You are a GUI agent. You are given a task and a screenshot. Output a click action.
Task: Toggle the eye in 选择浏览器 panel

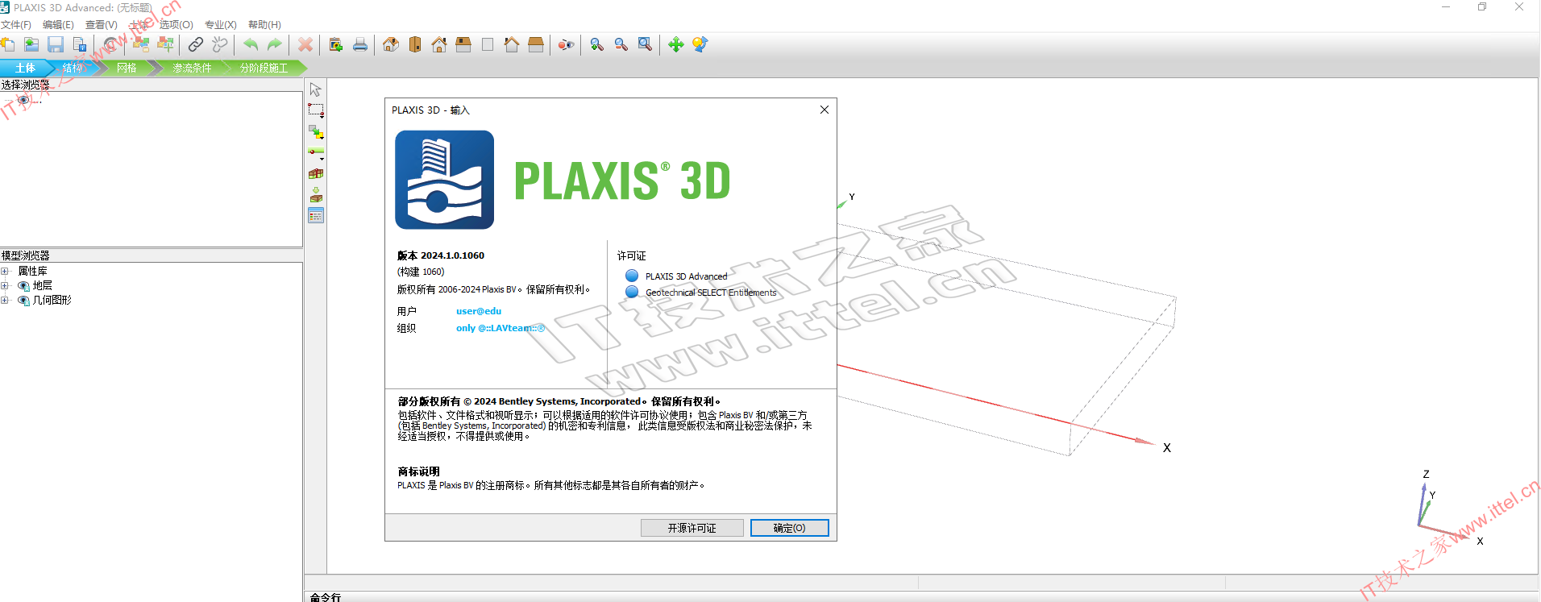(x=23, y=100)
